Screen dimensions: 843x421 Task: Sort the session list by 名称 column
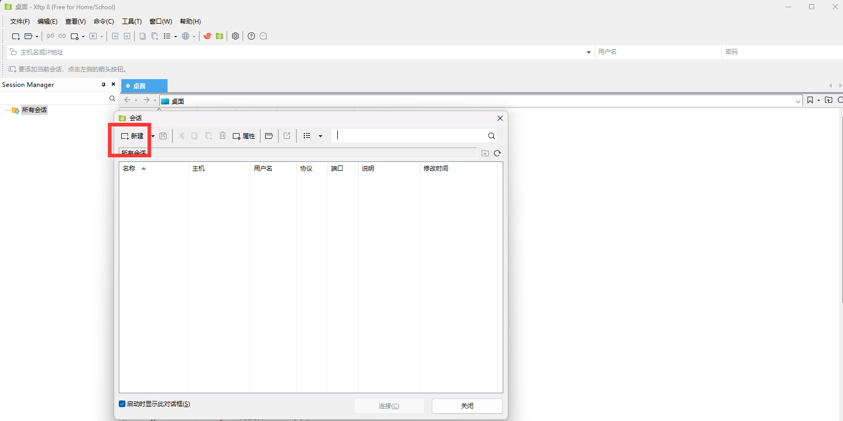[130, 169]
